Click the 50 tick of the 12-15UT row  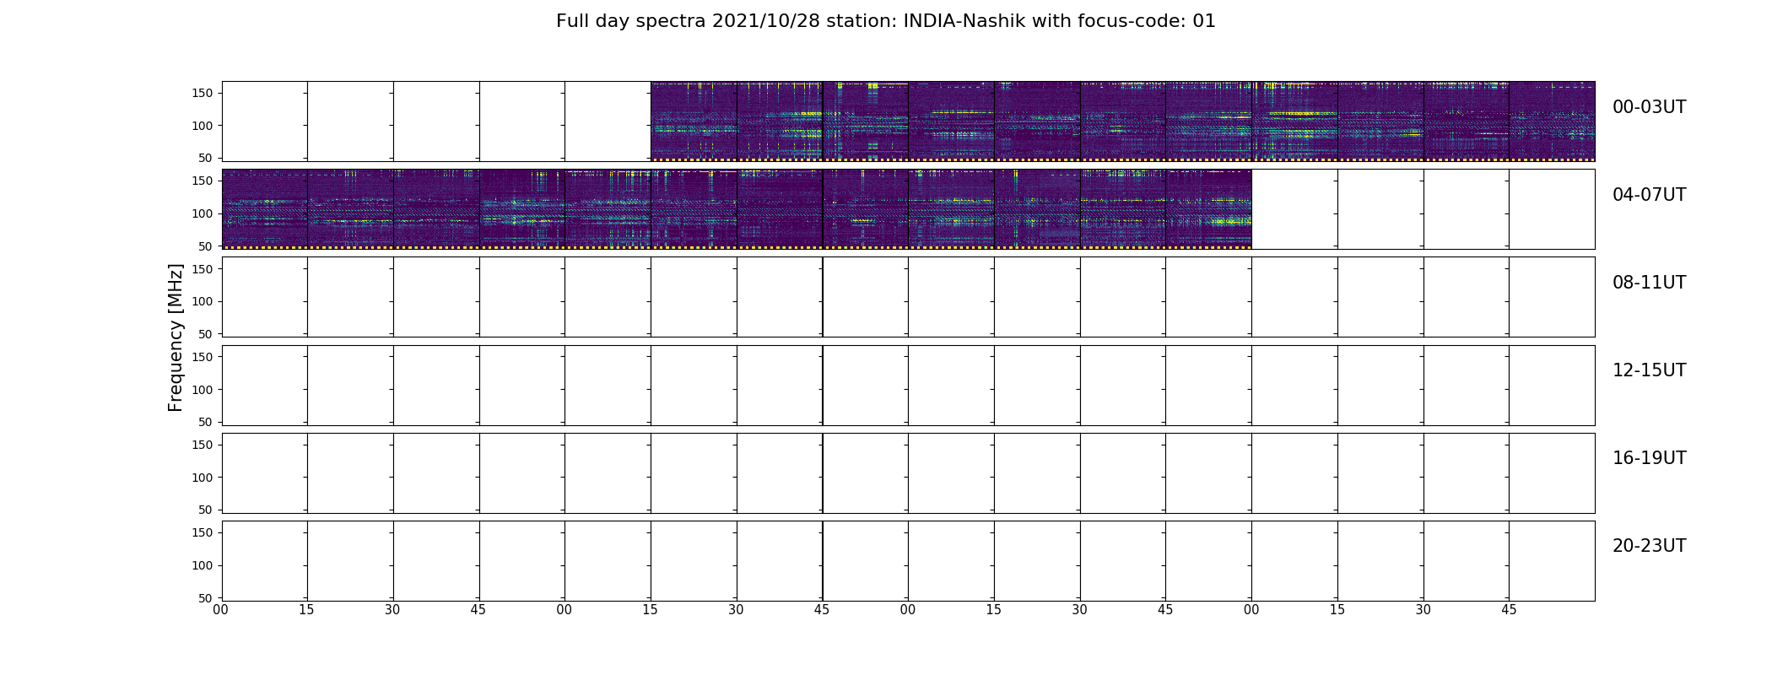pos(205,422)
